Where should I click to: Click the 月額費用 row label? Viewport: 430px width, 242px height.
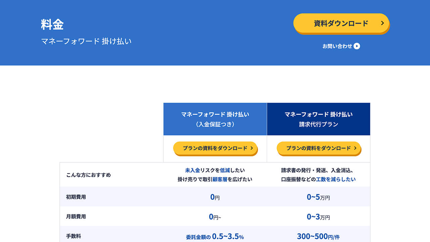point(76,217)
